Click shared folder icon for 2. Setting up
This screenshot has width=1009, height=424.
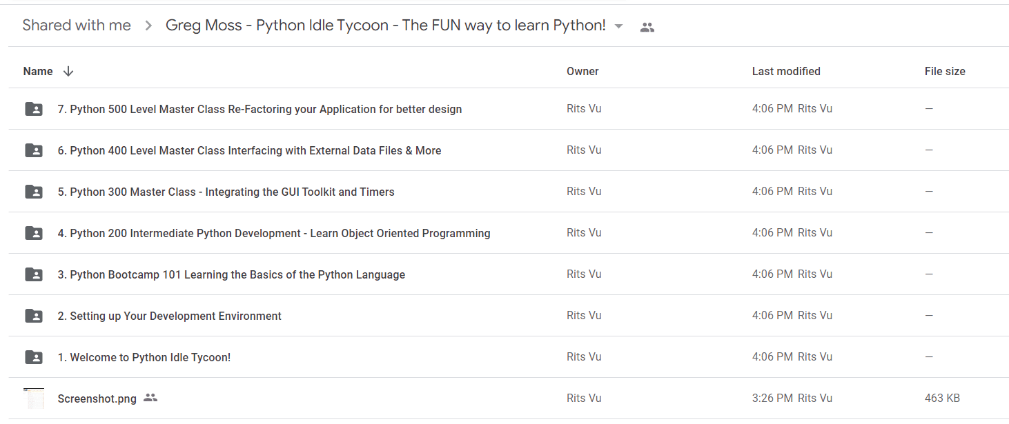[x=33, y=316]
